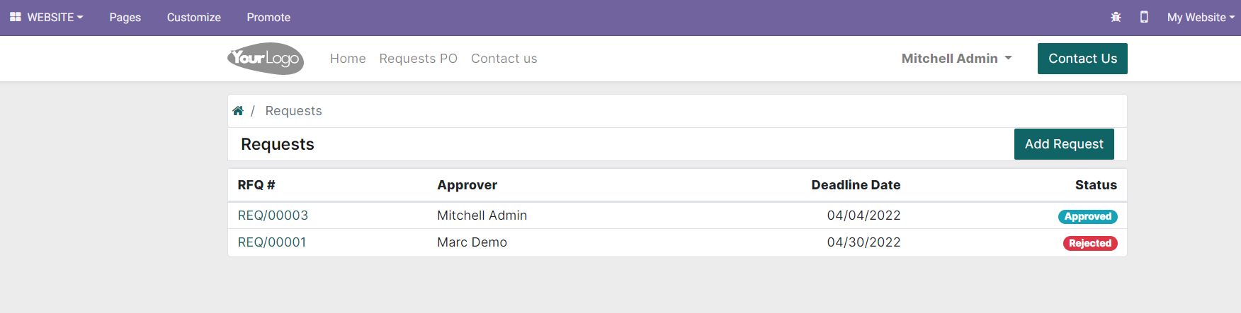
Task: Open request REQ/00001
Action: click(x=272, y=242)
